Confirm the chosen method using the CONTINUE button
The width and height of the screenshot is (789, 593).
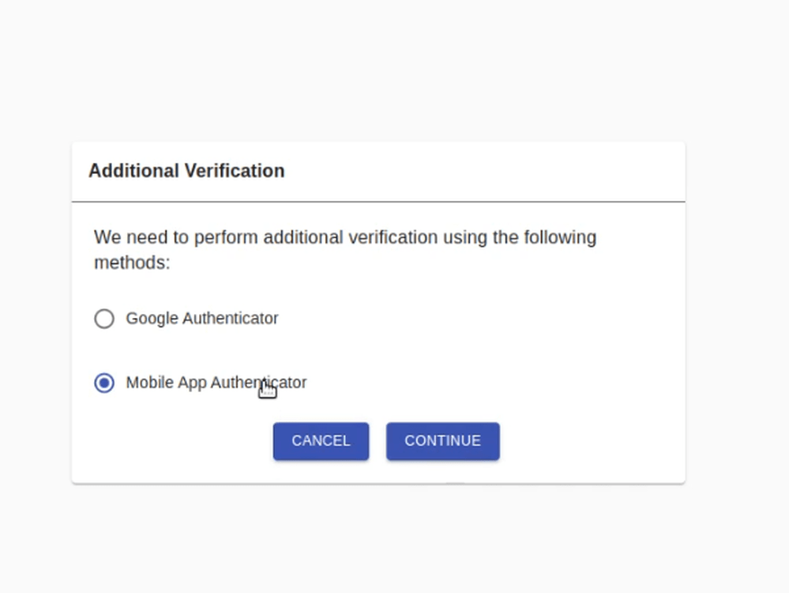443,441
